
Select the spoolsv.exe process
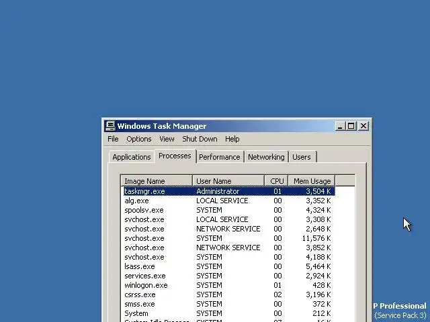click(228, 210)
